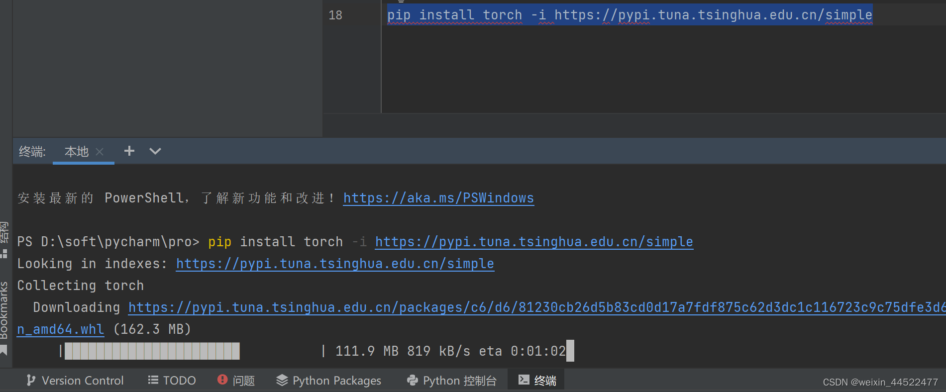The width and height of the screenshot is (946, 392).
Task: Open Python Packages tool window
Action: (x=329, y=381)
